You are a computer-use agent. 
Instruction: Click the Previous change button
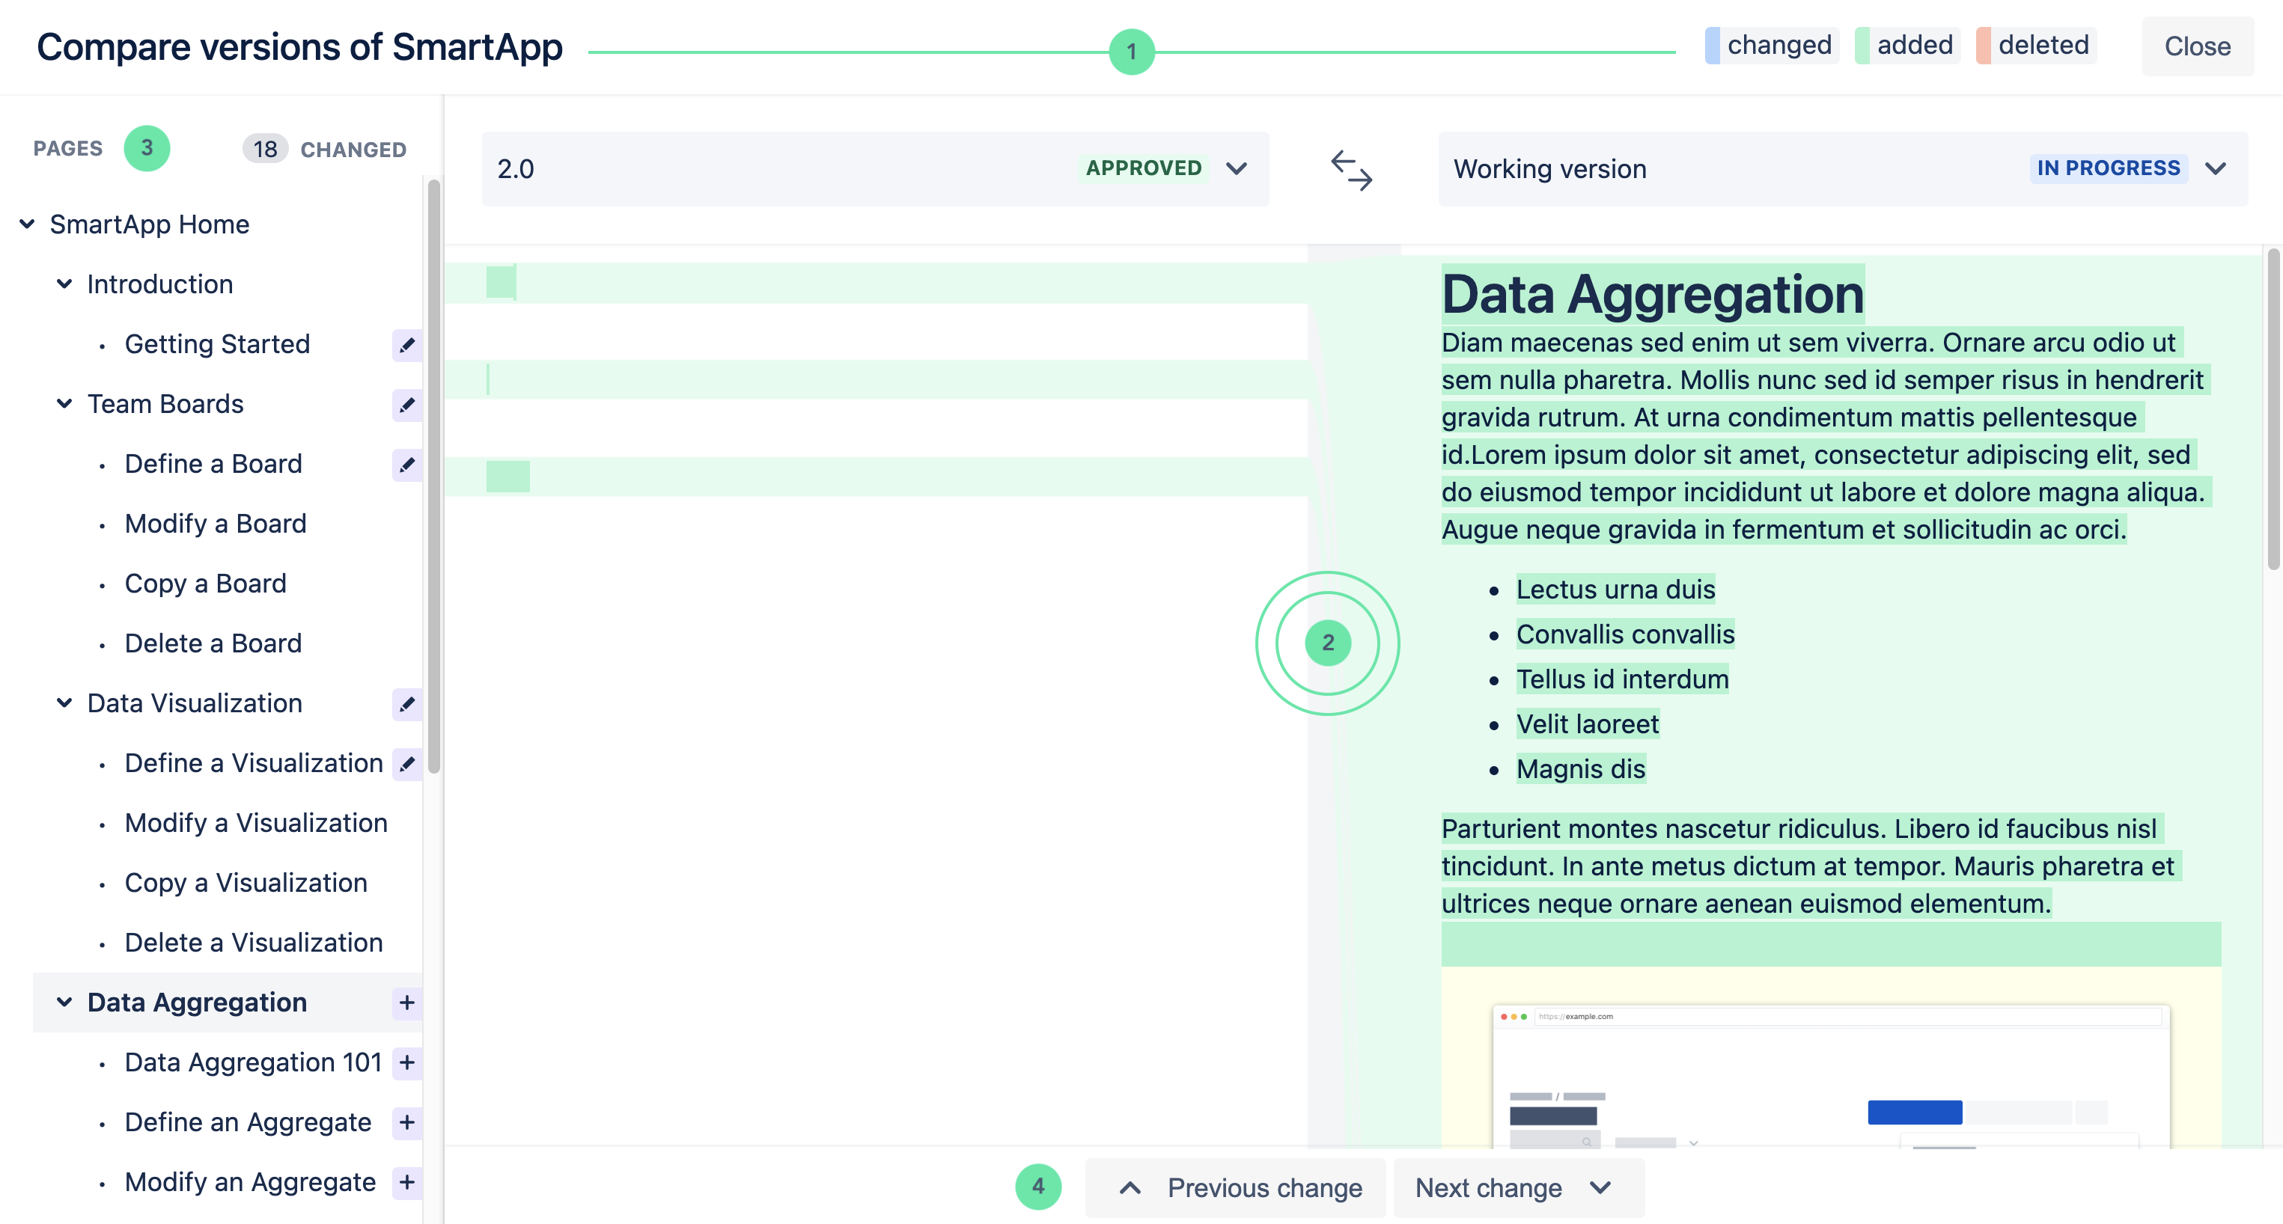point(1234,1187)
